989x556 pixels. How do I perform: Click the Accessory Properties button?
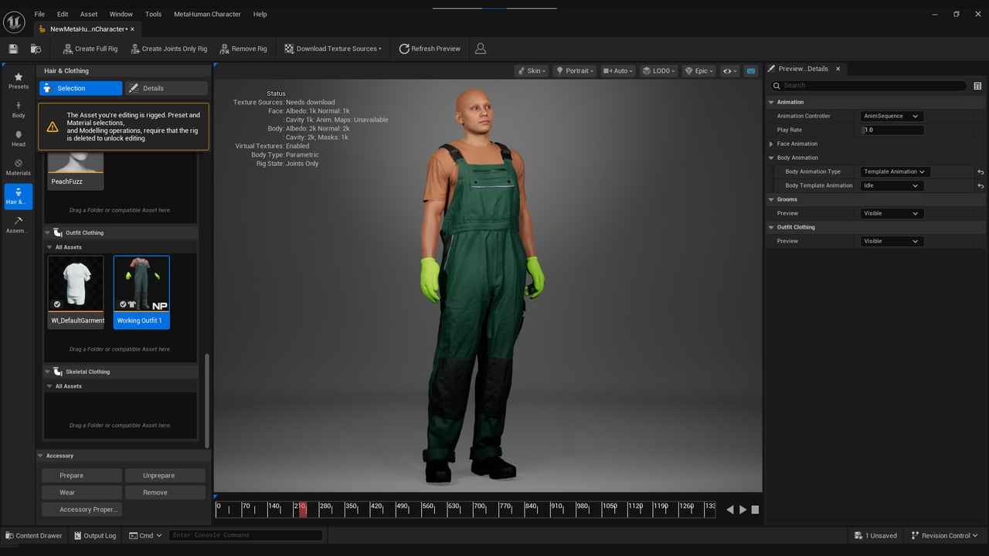point(82,510)
